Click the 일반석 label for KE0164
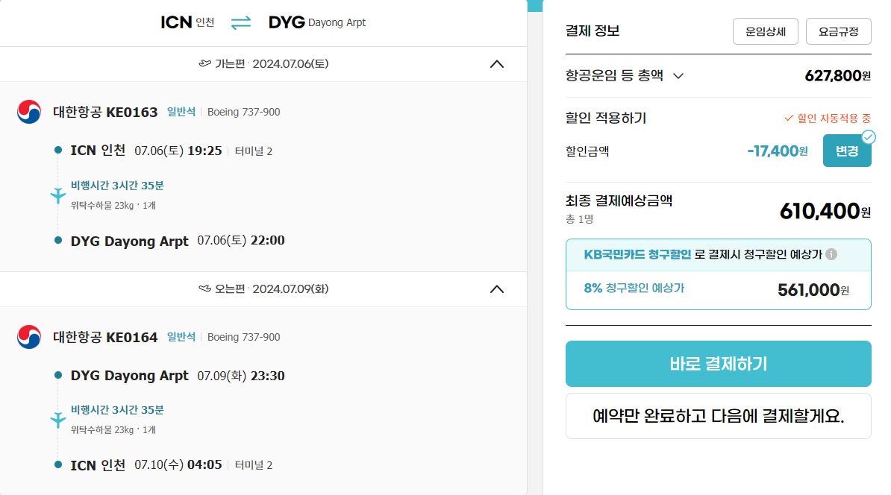The height and width of the screenshot is (495, 891). (x=181, y=337)
